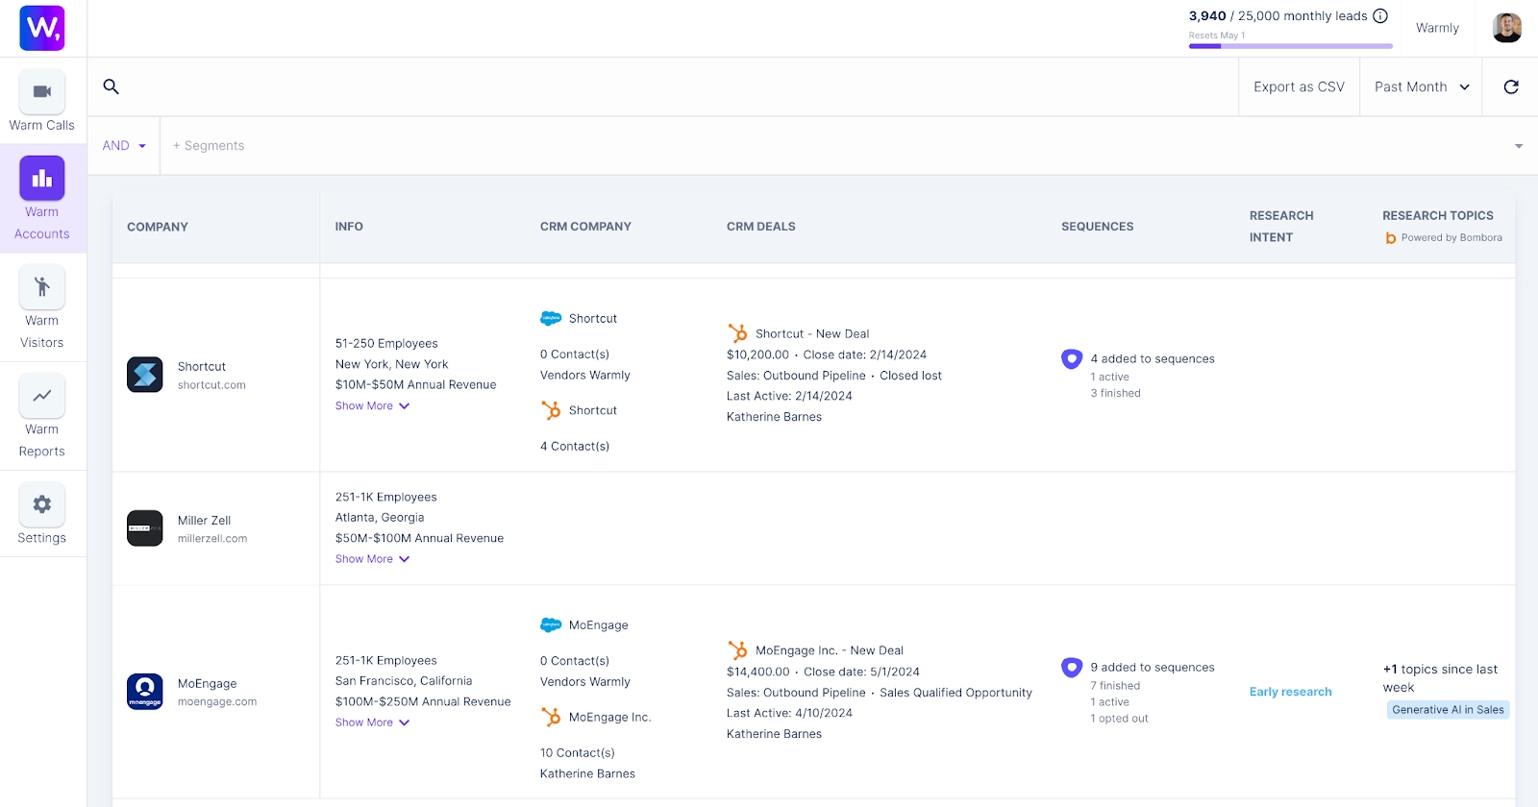Click HubSpot icon for Shortcut - New Deal

point(737,333)
